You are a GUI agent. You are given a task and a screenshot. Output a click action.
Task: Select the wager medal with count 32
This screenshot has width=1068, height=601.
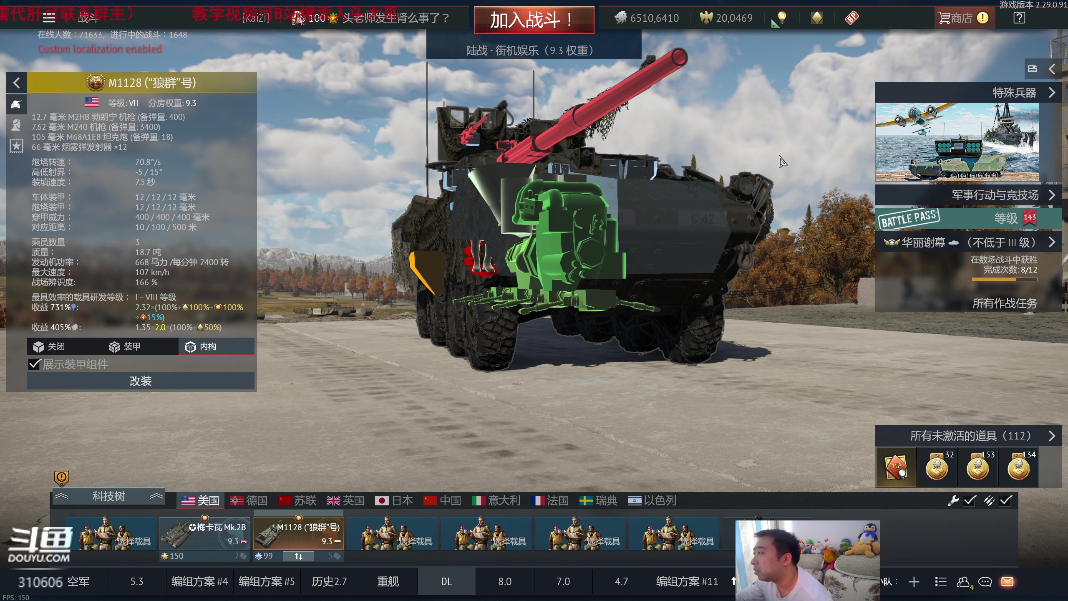tap(937, 467)
